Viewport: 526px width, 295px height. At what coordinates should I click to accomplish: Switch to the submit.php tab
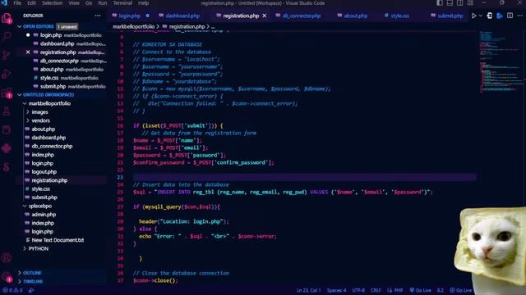[450, 16]
